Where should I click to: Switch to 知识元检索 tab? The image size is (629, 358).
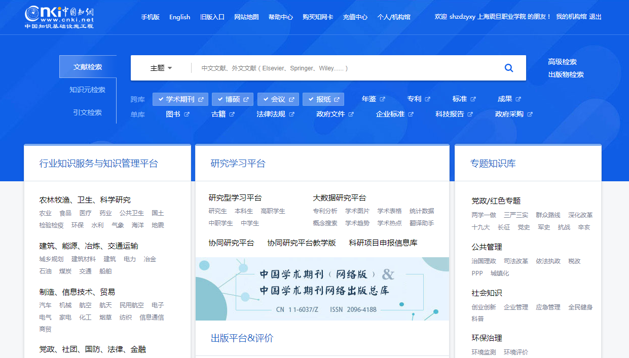88,90
